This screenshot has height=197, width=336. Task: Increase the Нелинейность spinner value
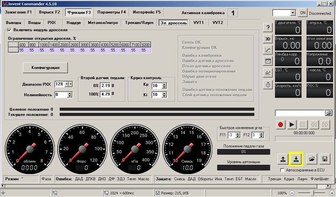pyautogui.click(x=70, y=93)
